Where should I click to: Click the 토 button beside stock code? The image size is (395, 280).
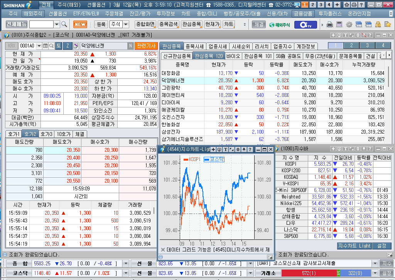tap(59, 46)
